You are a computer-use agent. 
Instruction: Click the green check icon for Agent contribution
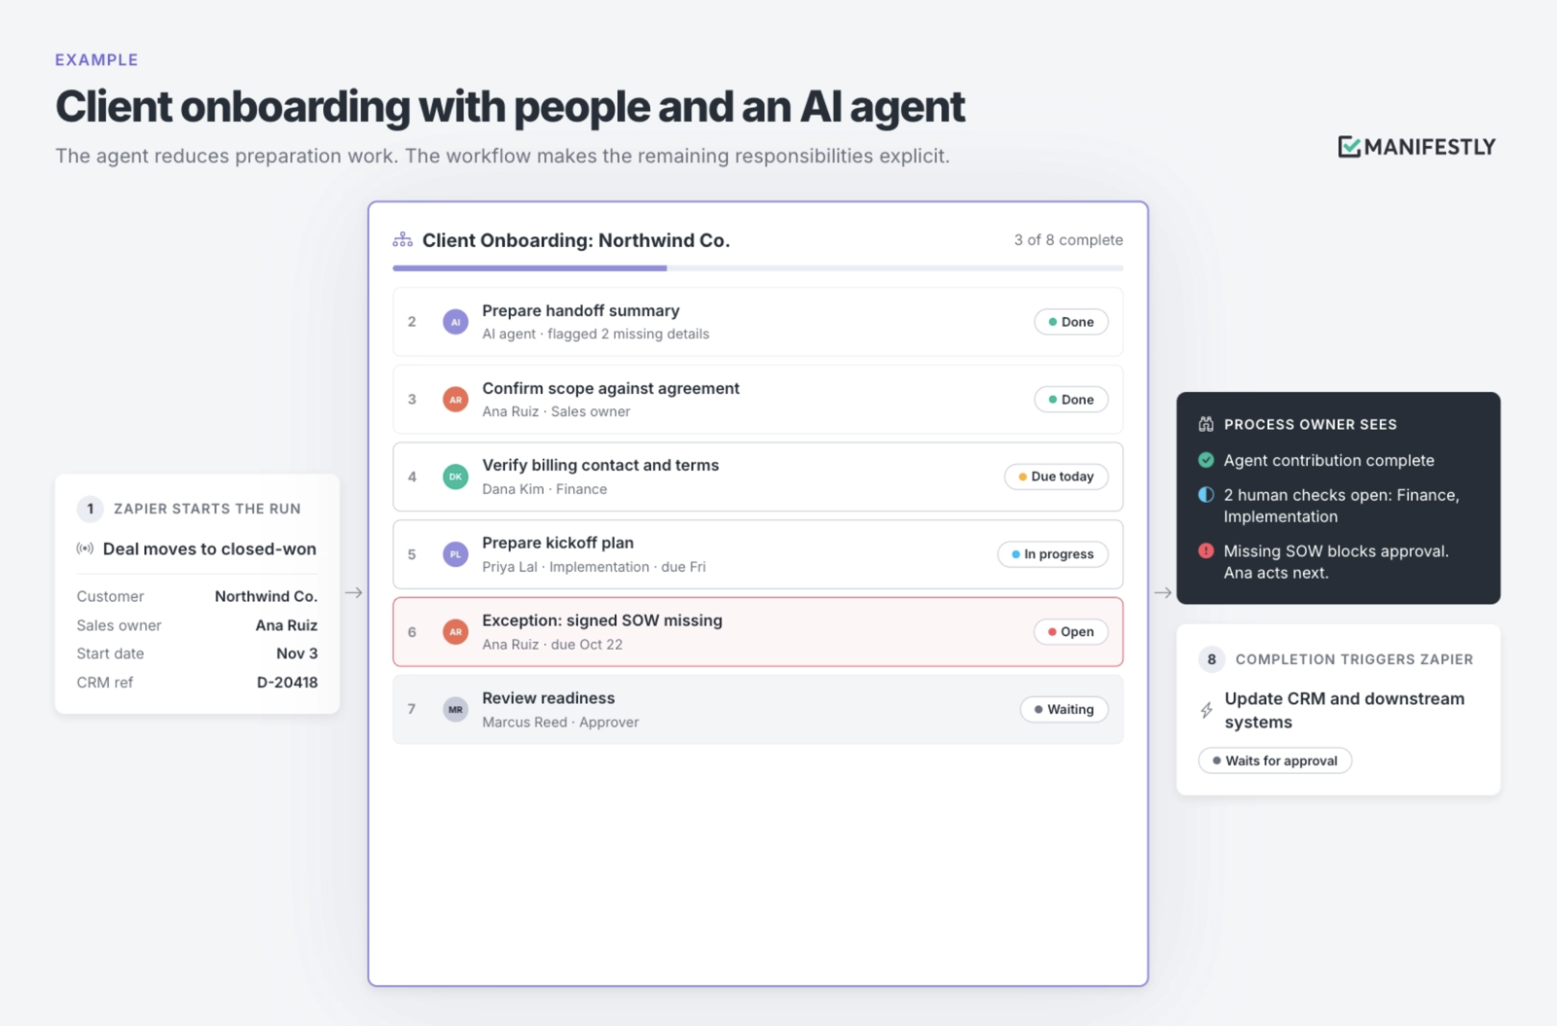1206,460
